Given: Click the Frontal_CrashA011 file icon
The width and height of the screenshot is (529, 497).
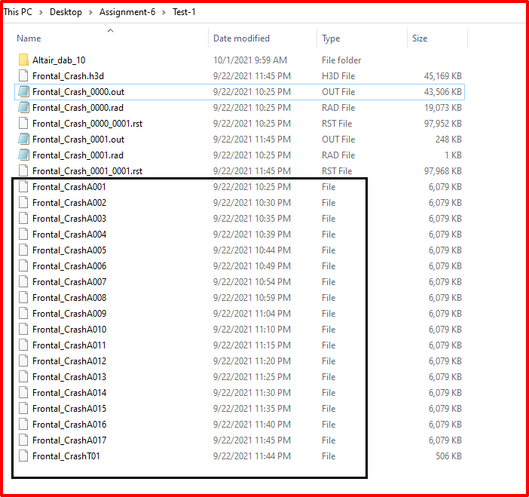Looking at the screenshot, I should pyautogui.click(x=23, y=345).
